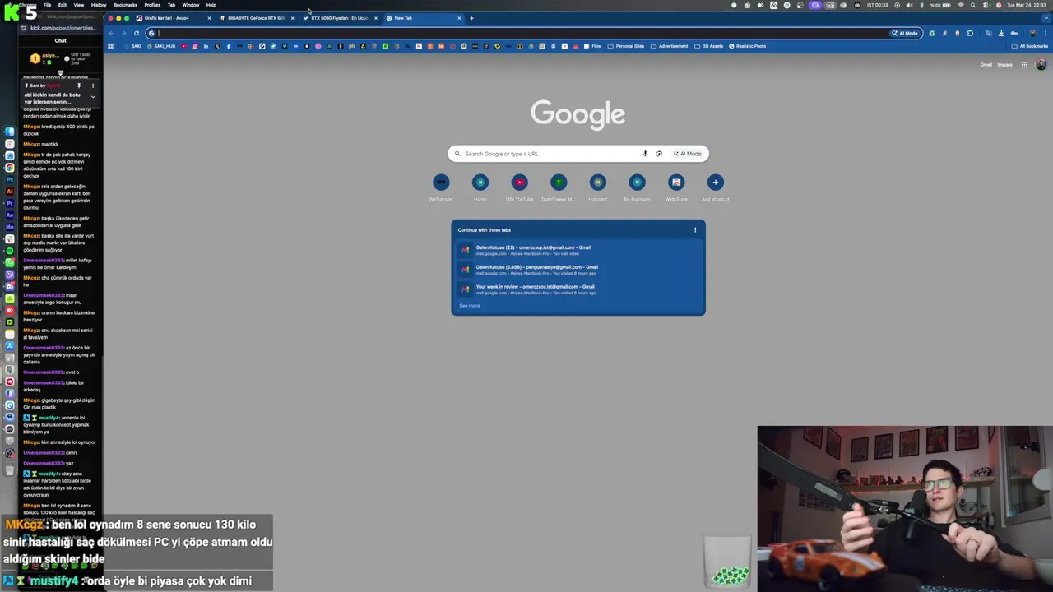
Task: Open the File menu
Action: pos(47,5)
